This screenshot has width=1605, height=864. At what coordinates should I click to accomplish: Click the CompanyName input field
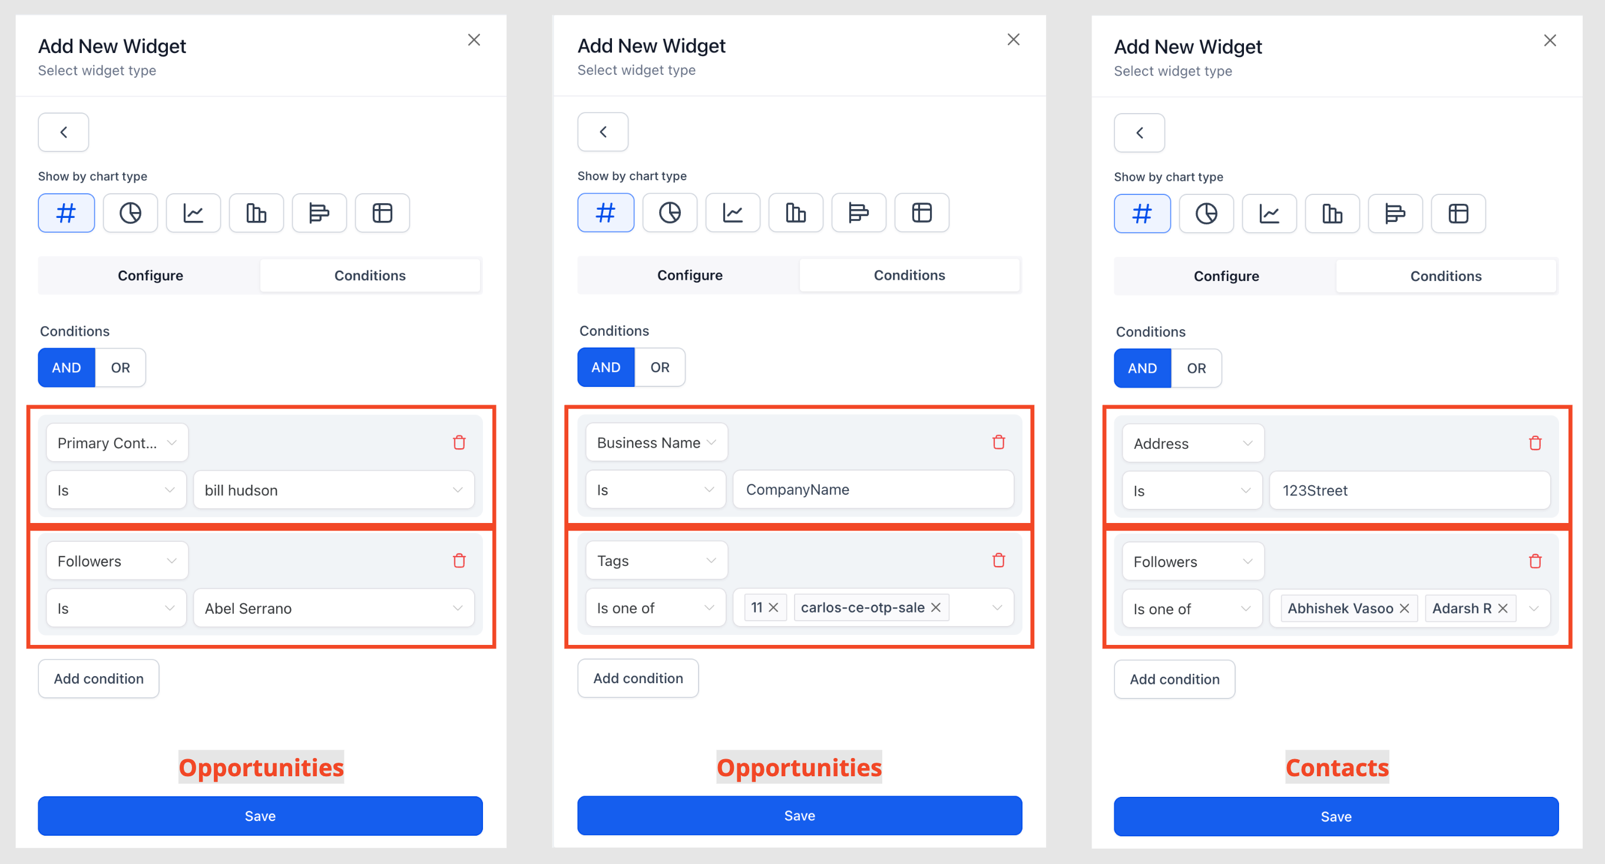click(872, 489)
